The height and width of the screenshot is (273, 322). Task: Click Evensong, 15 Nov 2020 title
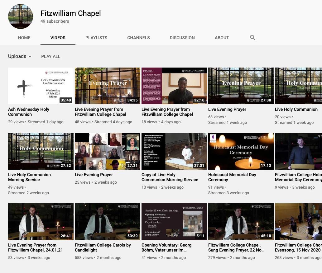(x=298, y=247)
